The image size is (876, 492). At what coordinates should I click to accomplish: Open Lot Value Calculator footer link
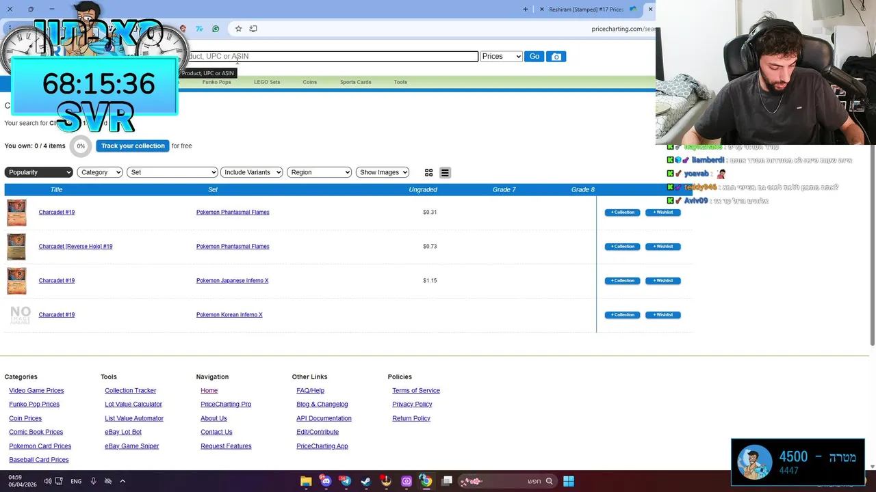pos(133,405)
